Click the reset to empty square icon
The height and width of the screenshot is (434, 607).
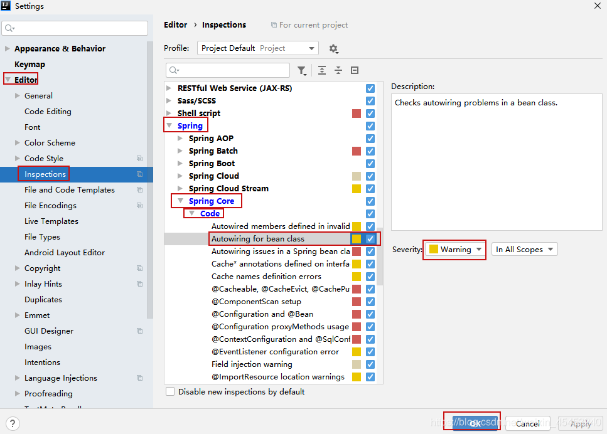coord(355,70)
